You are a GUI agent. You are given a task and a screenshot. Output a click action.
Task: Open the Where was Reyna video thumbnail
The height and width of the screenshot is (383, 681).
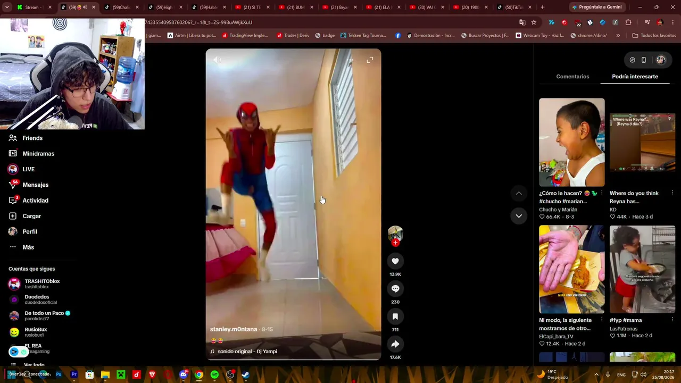[642, 143]
